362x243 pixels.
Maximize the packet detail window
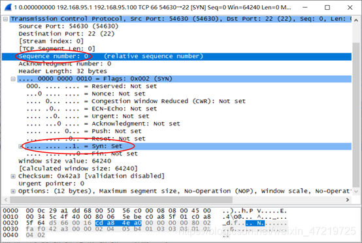(x=327, y=7)
